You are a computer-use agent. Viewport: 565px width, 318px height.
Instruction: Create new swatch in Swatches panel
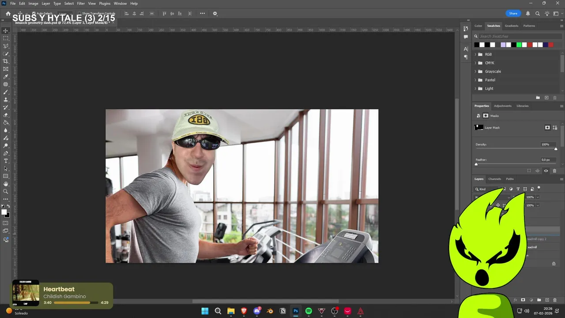pyautogui.click(x=546, y=98)
